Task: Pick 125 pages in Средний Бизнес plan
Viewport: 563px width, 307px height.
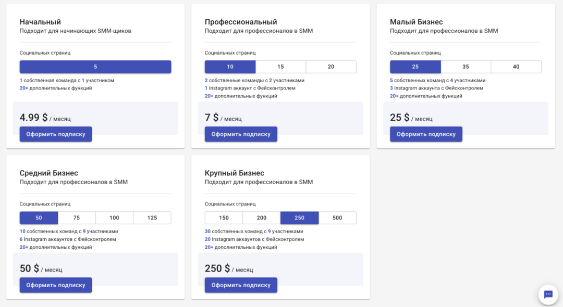Action: click(152, 218)
